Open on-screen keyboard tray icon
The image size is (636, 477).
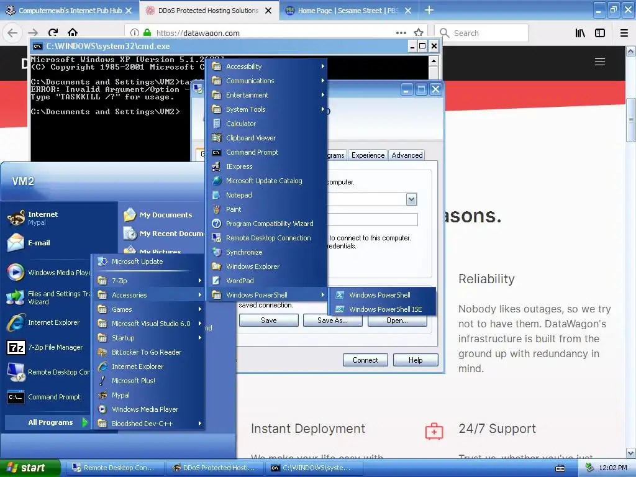point(560,468)
